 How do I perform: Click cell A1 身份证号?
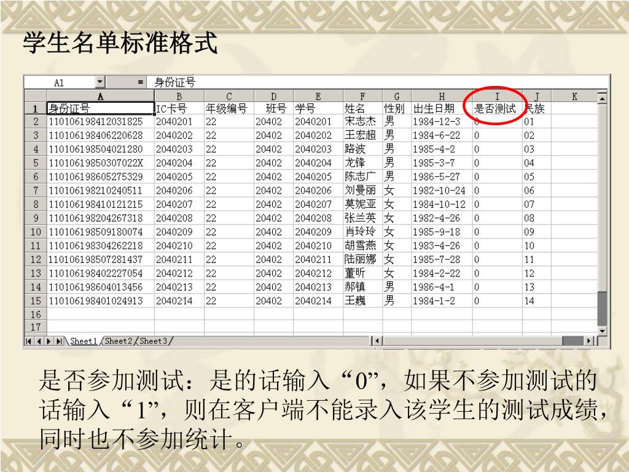pyautogui.click(x=101, y=108)
